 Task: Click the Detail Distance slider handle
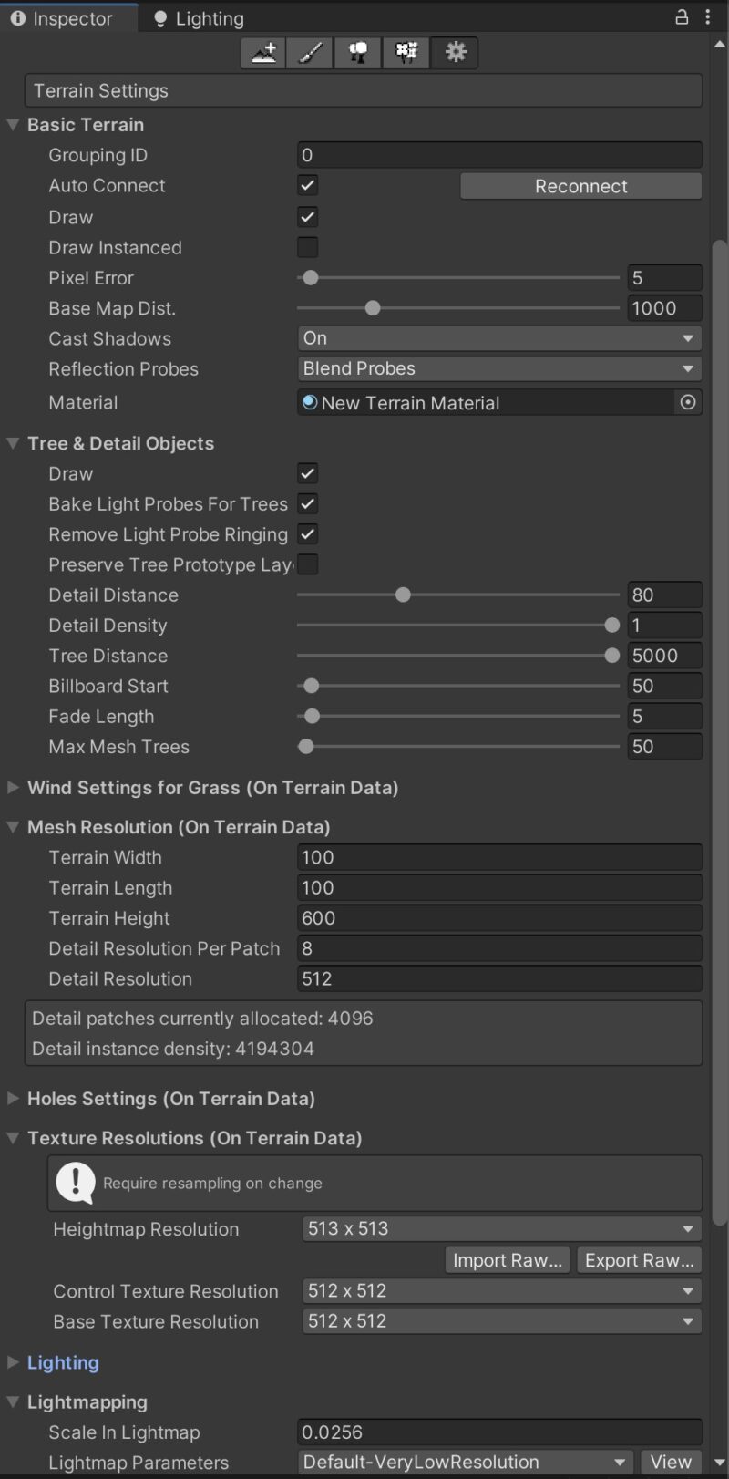[403, 595]
